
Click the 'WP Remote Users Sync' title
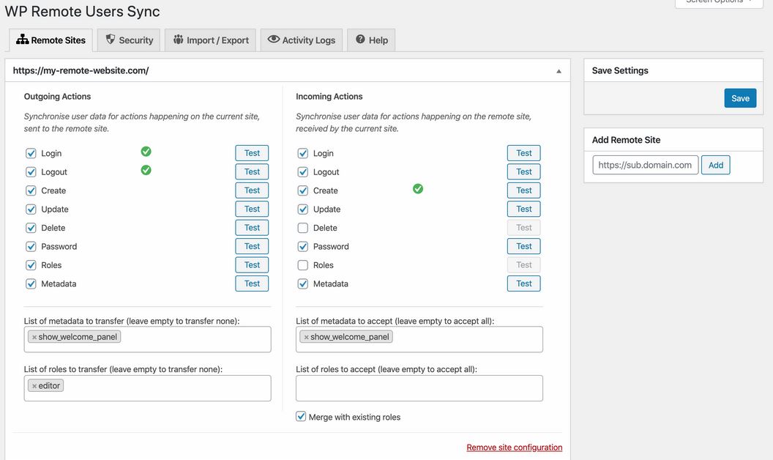click(82, 11)
